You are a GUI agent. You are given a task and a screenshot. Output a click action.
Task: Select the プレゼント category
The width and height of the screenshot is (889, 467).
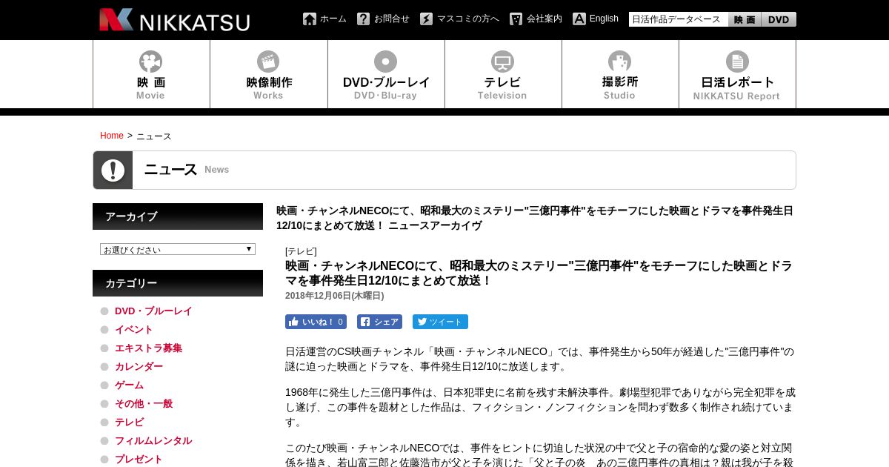tap(139, 460)
